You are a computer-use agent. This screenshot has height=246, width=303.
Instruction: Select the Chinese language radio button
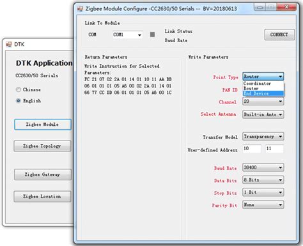19,89
